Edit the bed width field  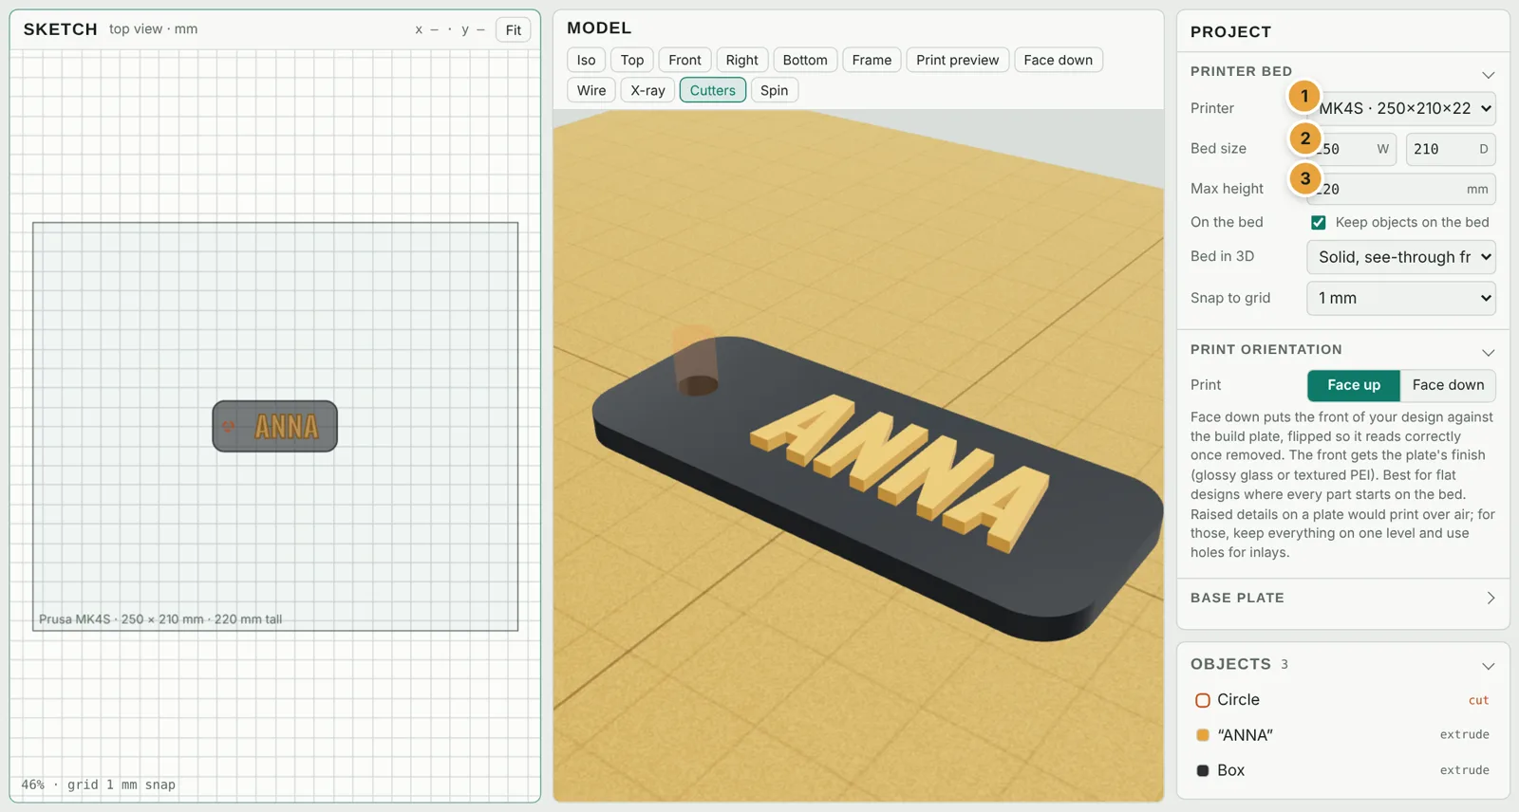click(x=1352, y=149)
